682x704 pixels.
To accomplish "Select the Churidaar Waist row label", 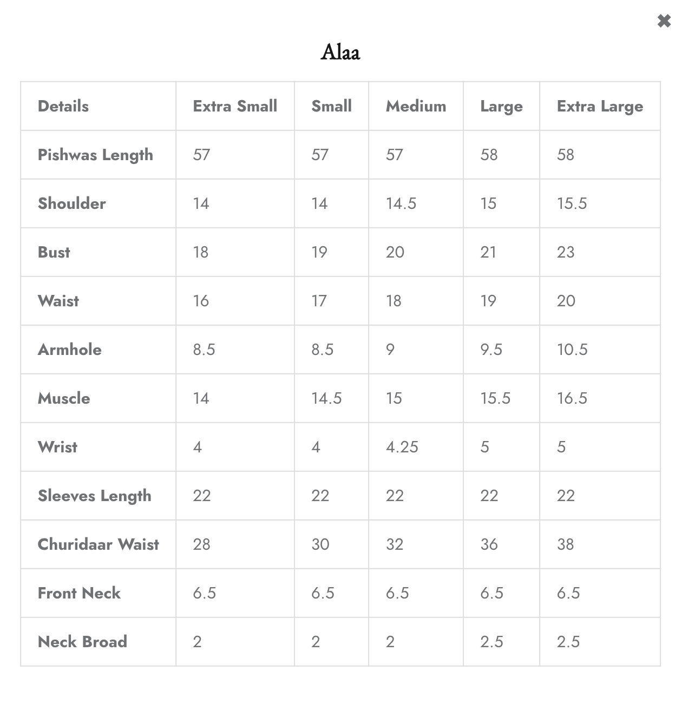I will tap(99, 544).
